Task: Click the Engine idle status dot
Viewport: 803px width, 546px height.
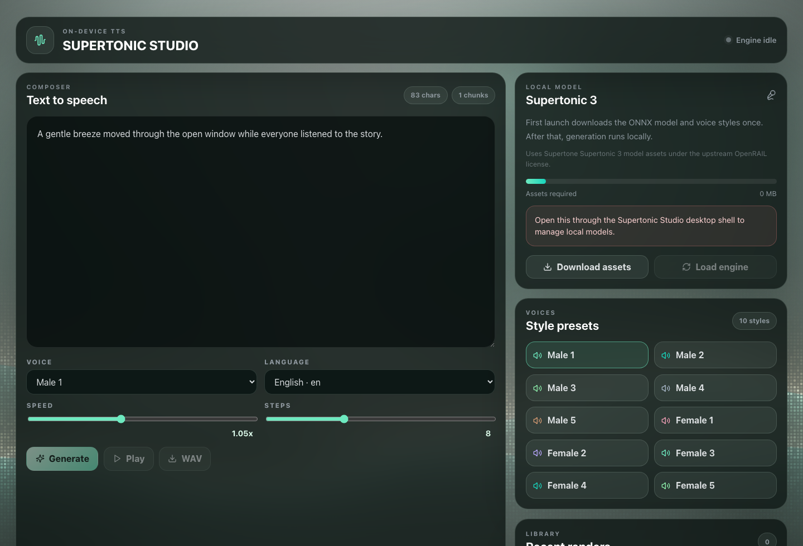Action: pos(728,40)
